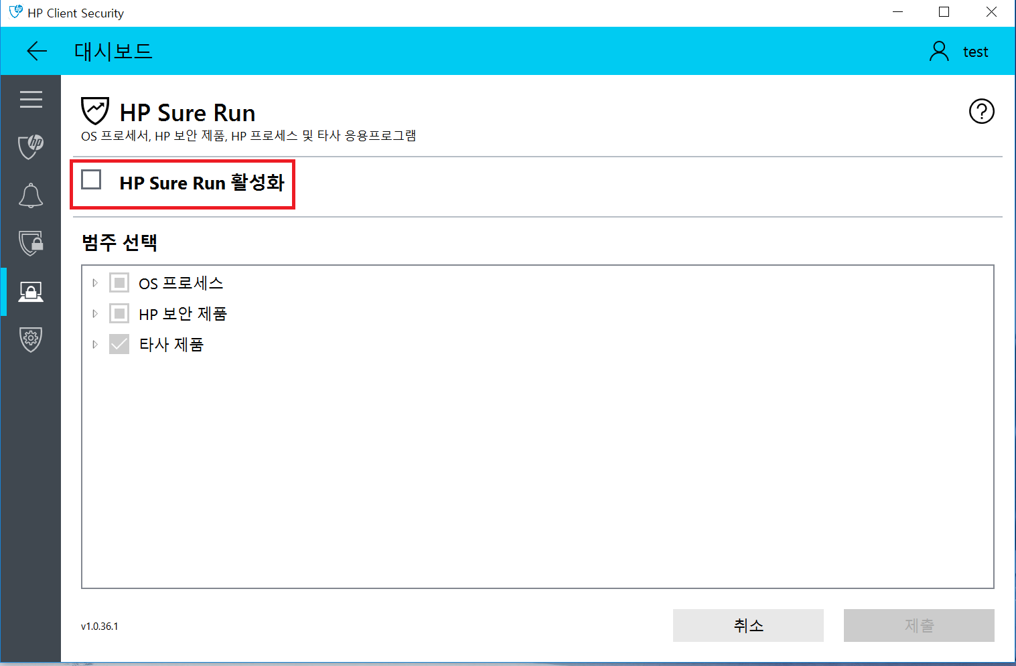Viewport: 1016px width, 666px height.
Task: Expand the OS 프로세스 tree node
Action: point(95,282)
